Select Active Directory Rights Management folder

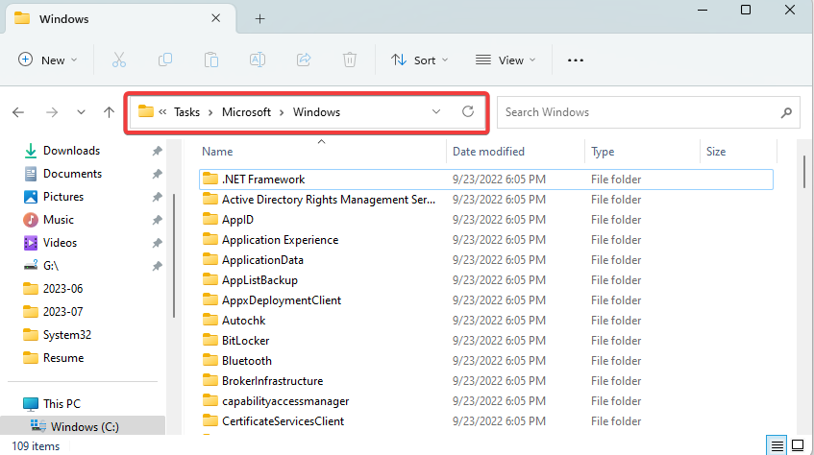(x=486, y=200)
